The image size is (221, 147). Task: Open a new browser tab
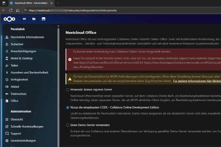[58, 3]
